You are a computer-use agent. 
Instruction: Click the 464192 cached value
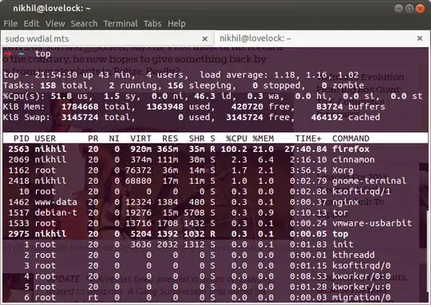326,117
